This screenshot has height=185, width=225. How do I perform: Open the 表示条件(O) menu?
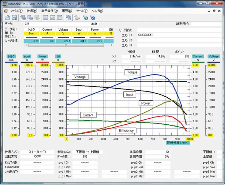49,11
